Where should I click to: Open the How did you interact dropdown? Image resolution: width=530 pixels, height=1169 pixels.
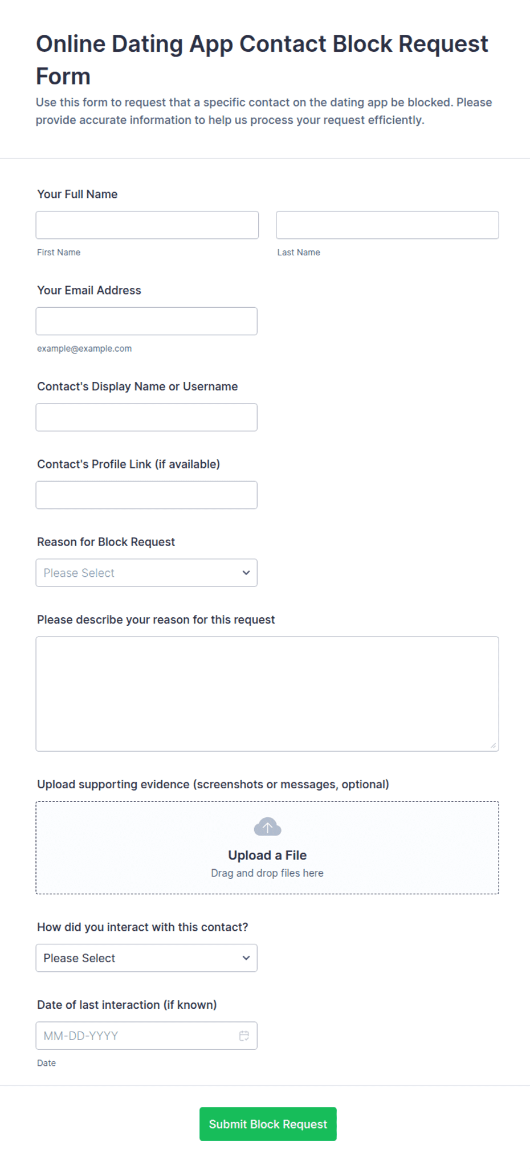click(146, 958)
